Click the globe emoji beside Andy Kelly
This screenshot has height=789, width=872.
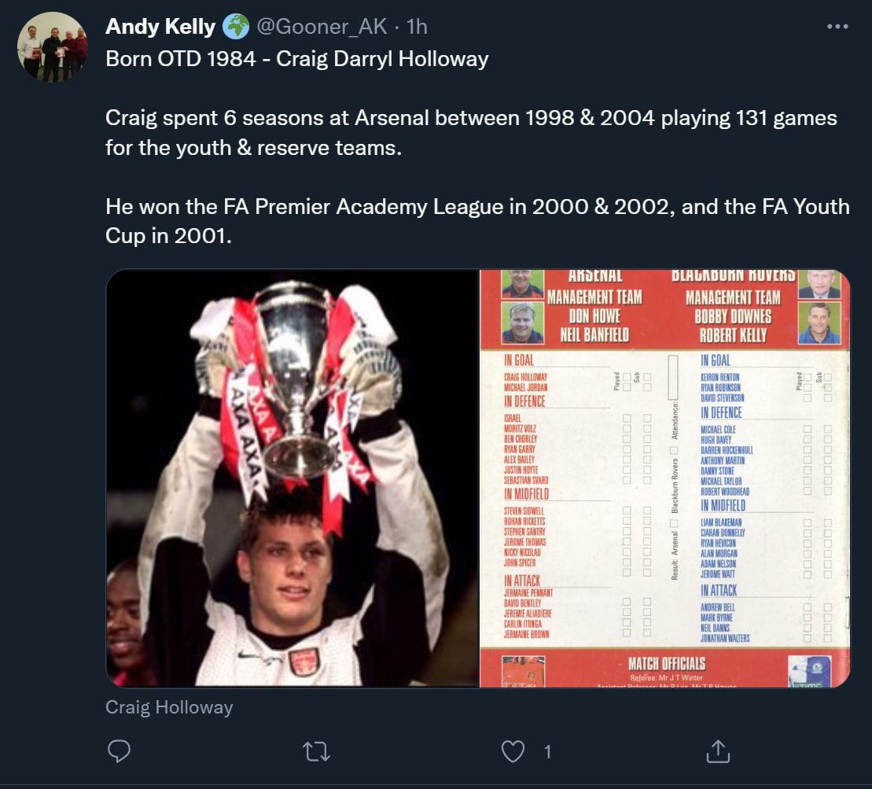click(235, 27)
